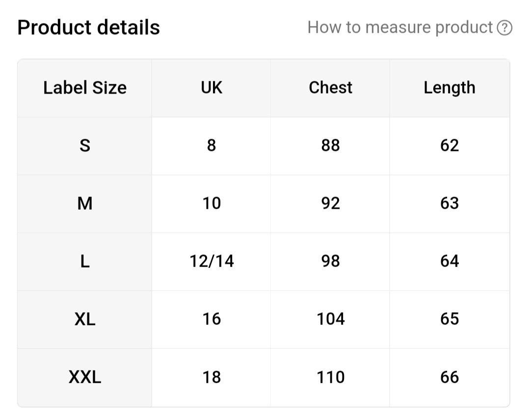Click the question mark help icon
The image size is (530, 415).
tap(504, 27)
